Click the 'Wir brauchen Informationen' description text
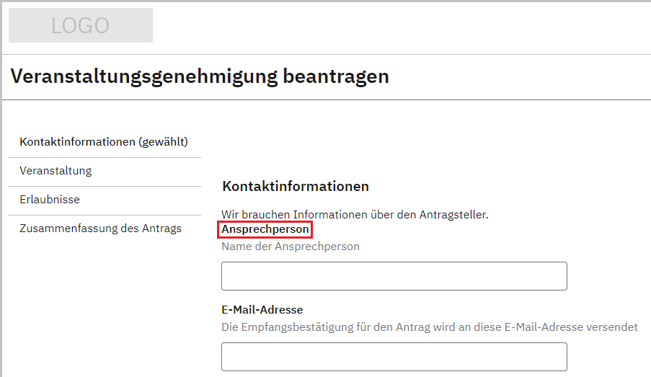651x377 pixels. point(355,214)
